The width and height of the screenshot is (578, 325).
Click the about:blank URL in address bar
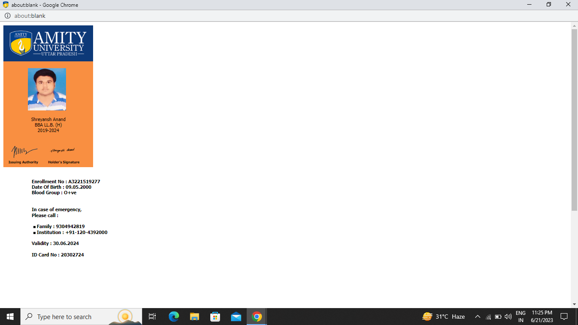[x=30, y=16]
